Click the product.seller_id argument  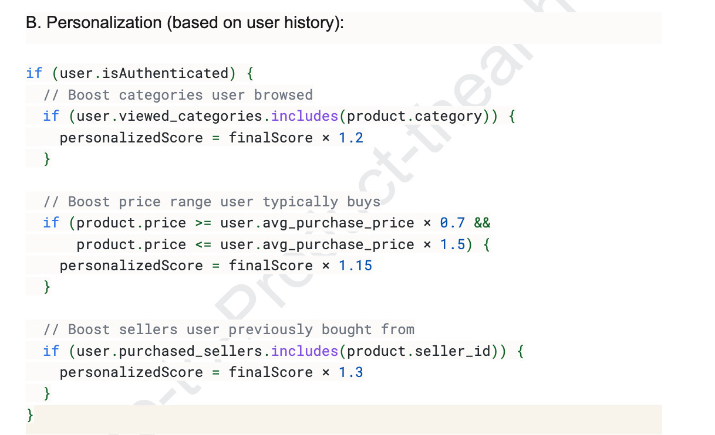pos(418,351)
